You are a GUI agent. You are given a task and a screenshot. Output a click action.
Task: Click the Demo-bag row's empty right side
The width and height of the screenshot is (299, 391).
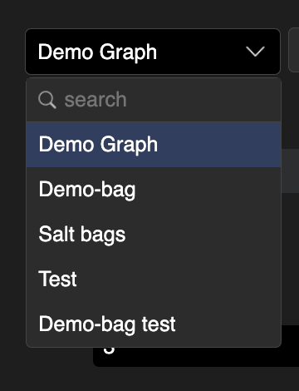click(x=208, y=190)
